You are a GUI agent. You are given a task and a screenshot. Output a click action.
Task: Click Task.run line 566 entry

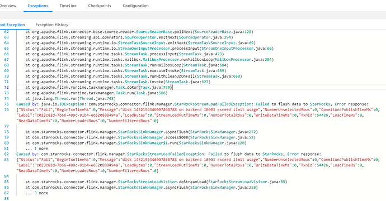coord(96,93)
